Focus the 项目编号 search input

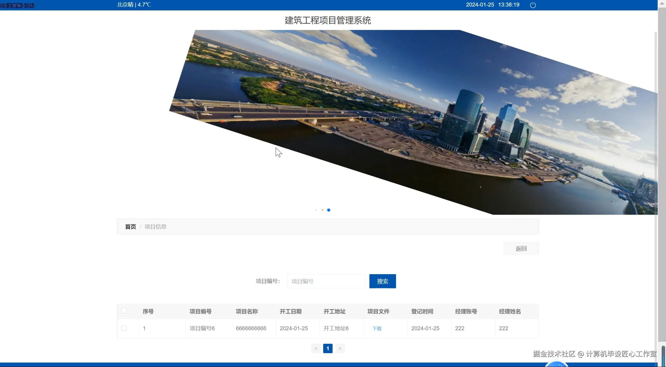click(x=326, y=281)
